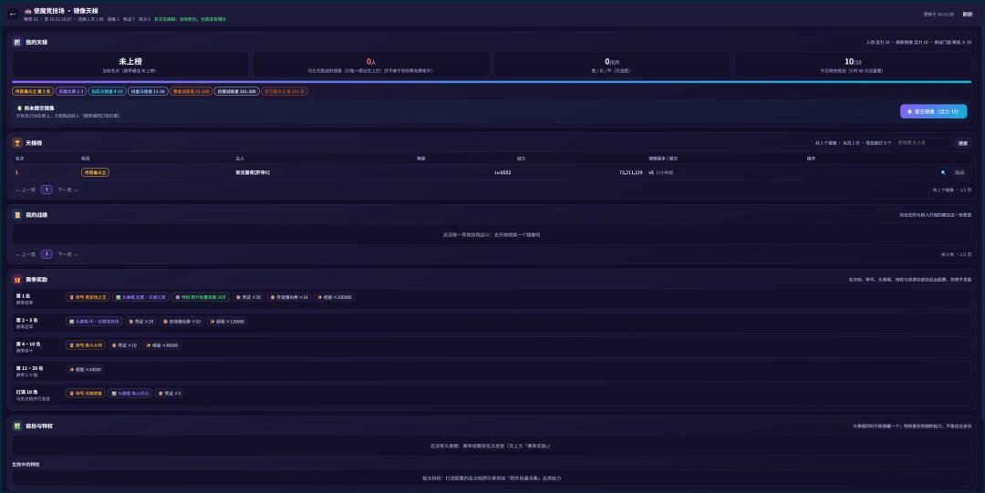Click the green privilege chip in 第1名 row

tap(201, 297)
